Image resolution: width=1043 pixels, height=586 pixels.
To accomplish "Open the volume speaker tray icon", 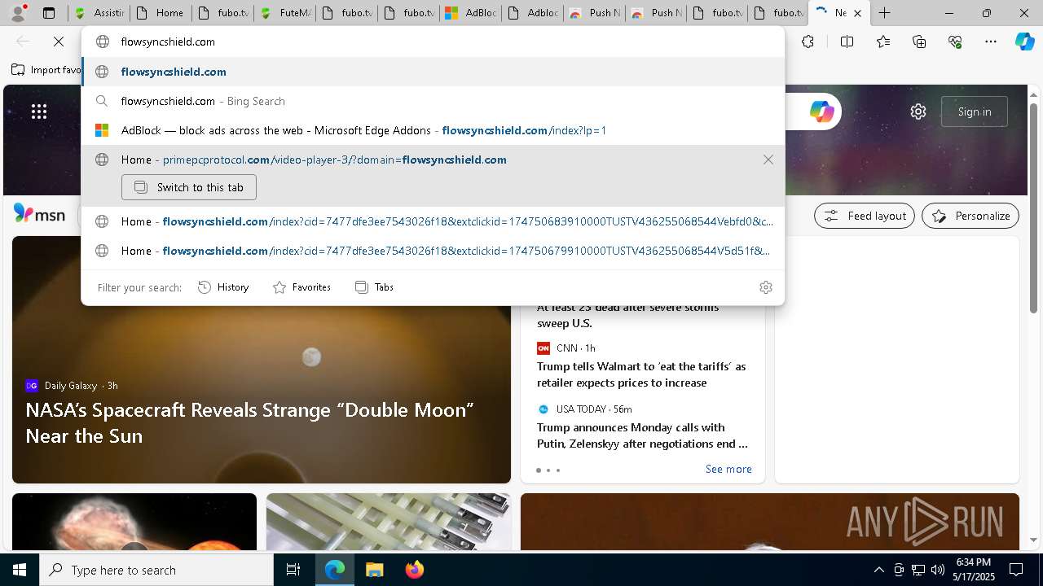I will [937, 570].
